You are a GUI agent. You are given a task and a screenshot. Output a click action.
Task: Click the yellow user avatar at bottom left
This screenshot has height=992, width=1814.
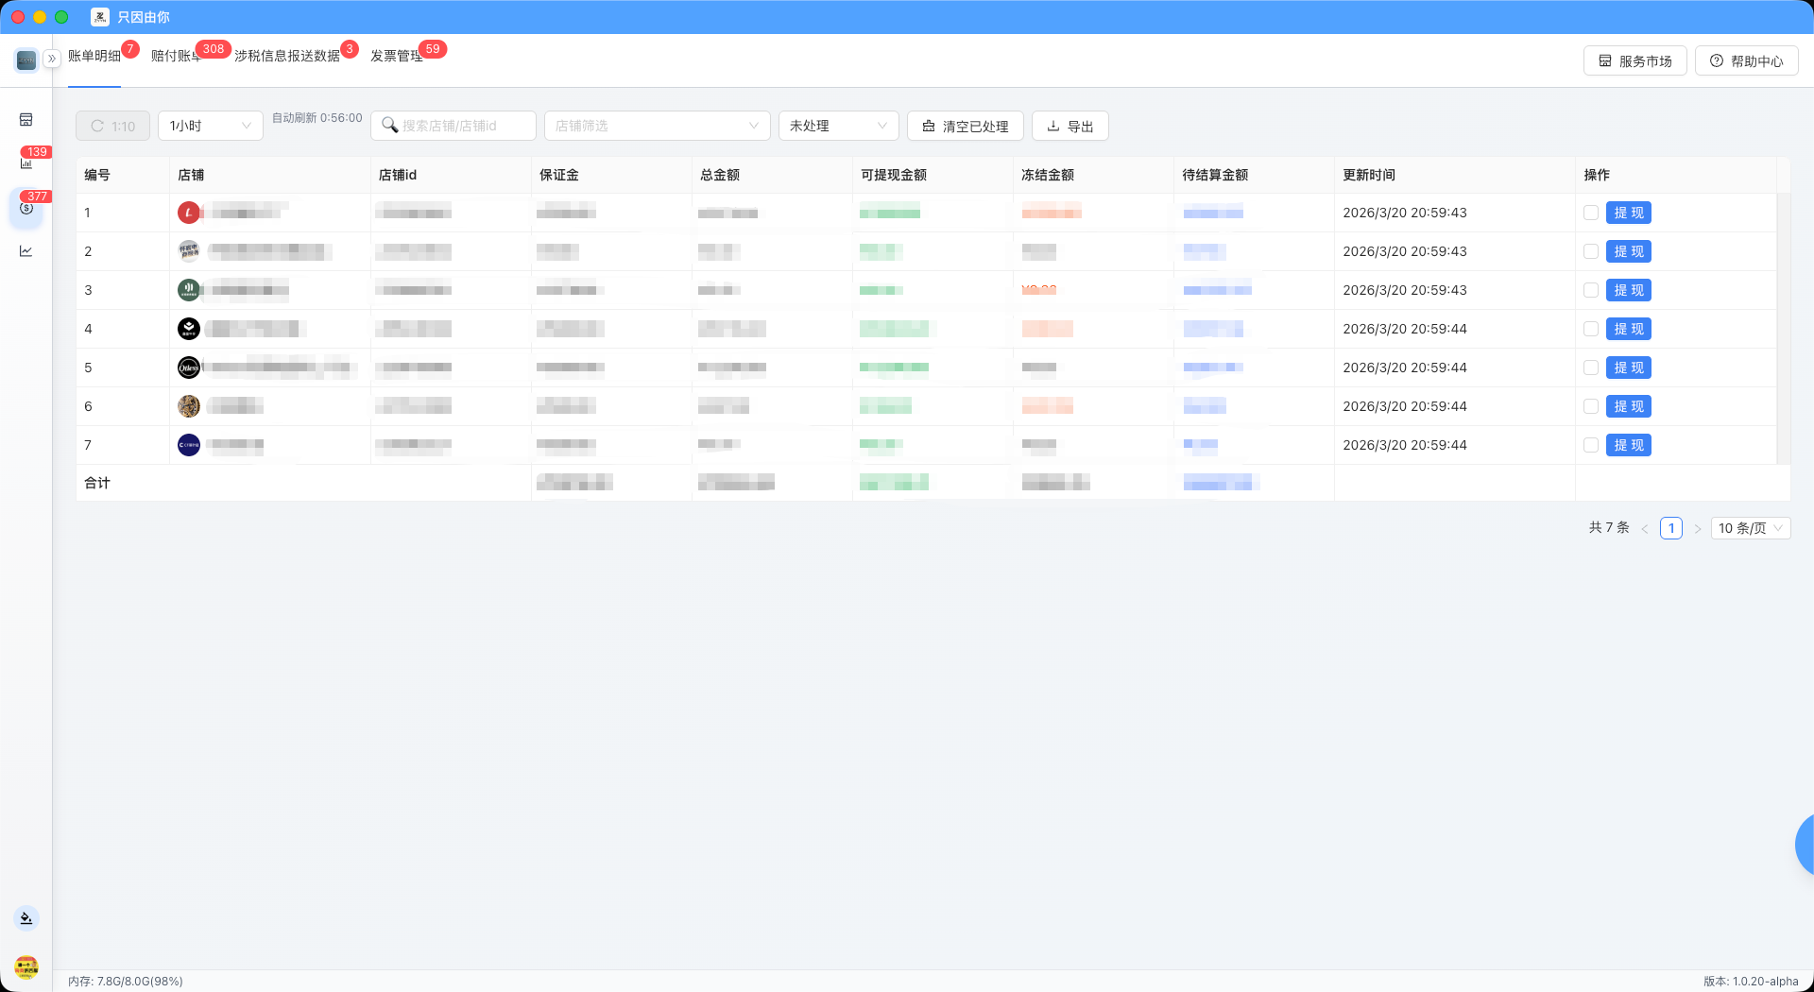pos(26,967)
